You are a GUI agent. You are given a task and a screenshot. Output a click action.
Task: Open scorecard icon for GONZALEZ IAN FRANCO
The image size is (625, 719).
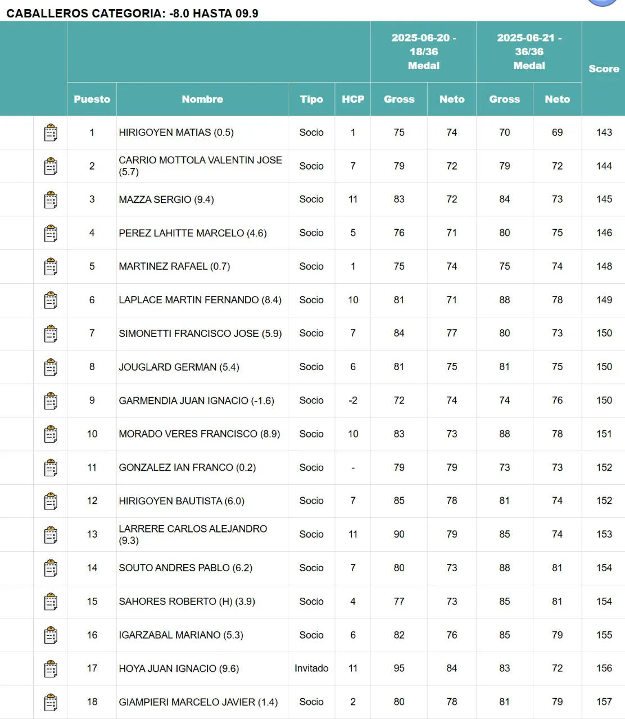pos(51,468)
